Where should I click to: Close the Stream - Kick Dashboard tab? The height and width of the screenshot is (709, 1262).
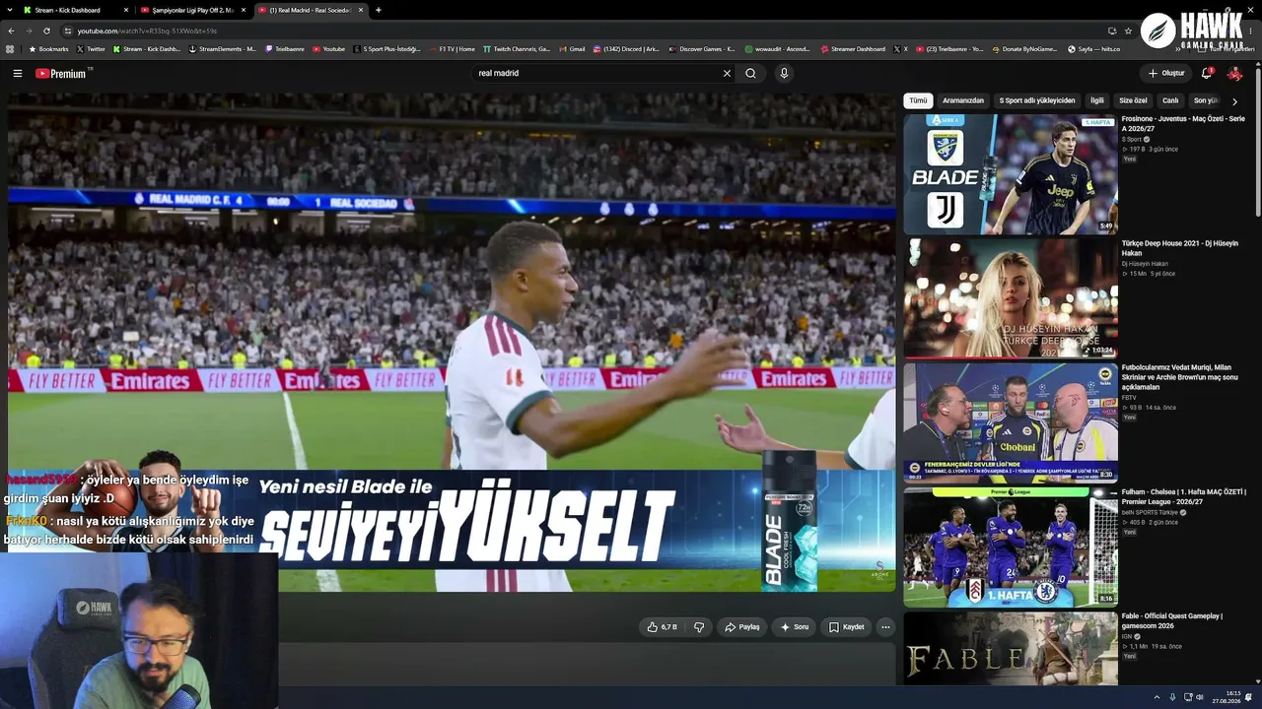point(125,10)
